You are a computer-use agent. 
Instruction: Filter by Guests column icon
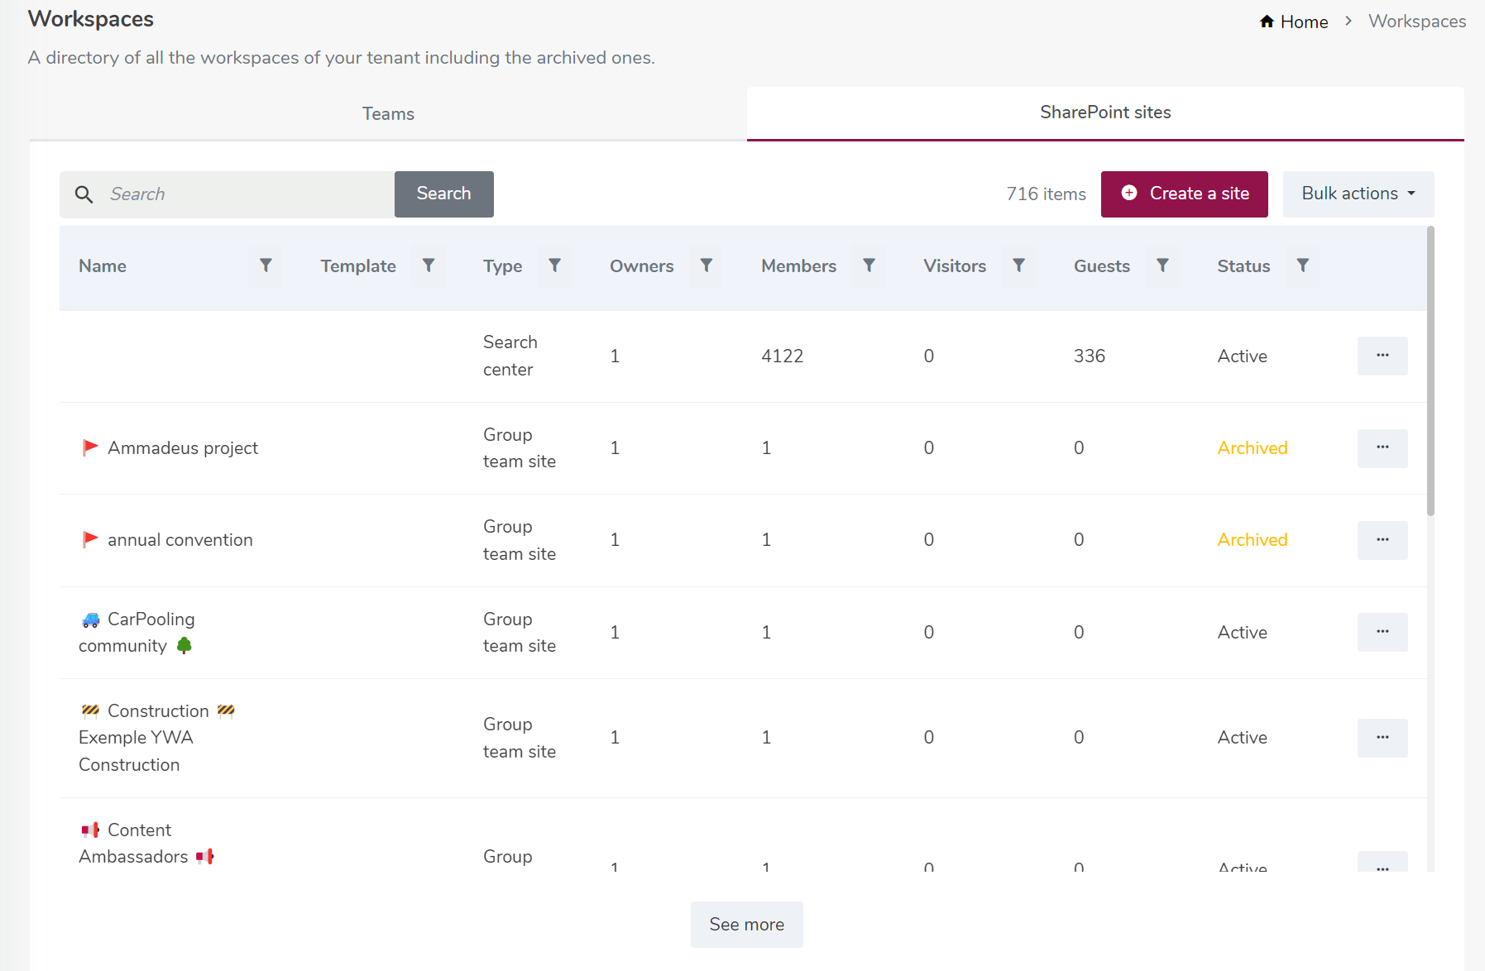coord(1162,265)
